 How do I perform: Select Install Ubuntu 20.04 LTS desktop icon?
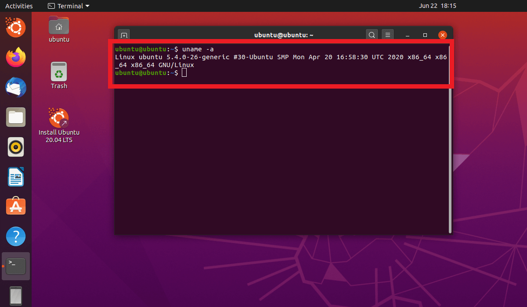point(59,118)
